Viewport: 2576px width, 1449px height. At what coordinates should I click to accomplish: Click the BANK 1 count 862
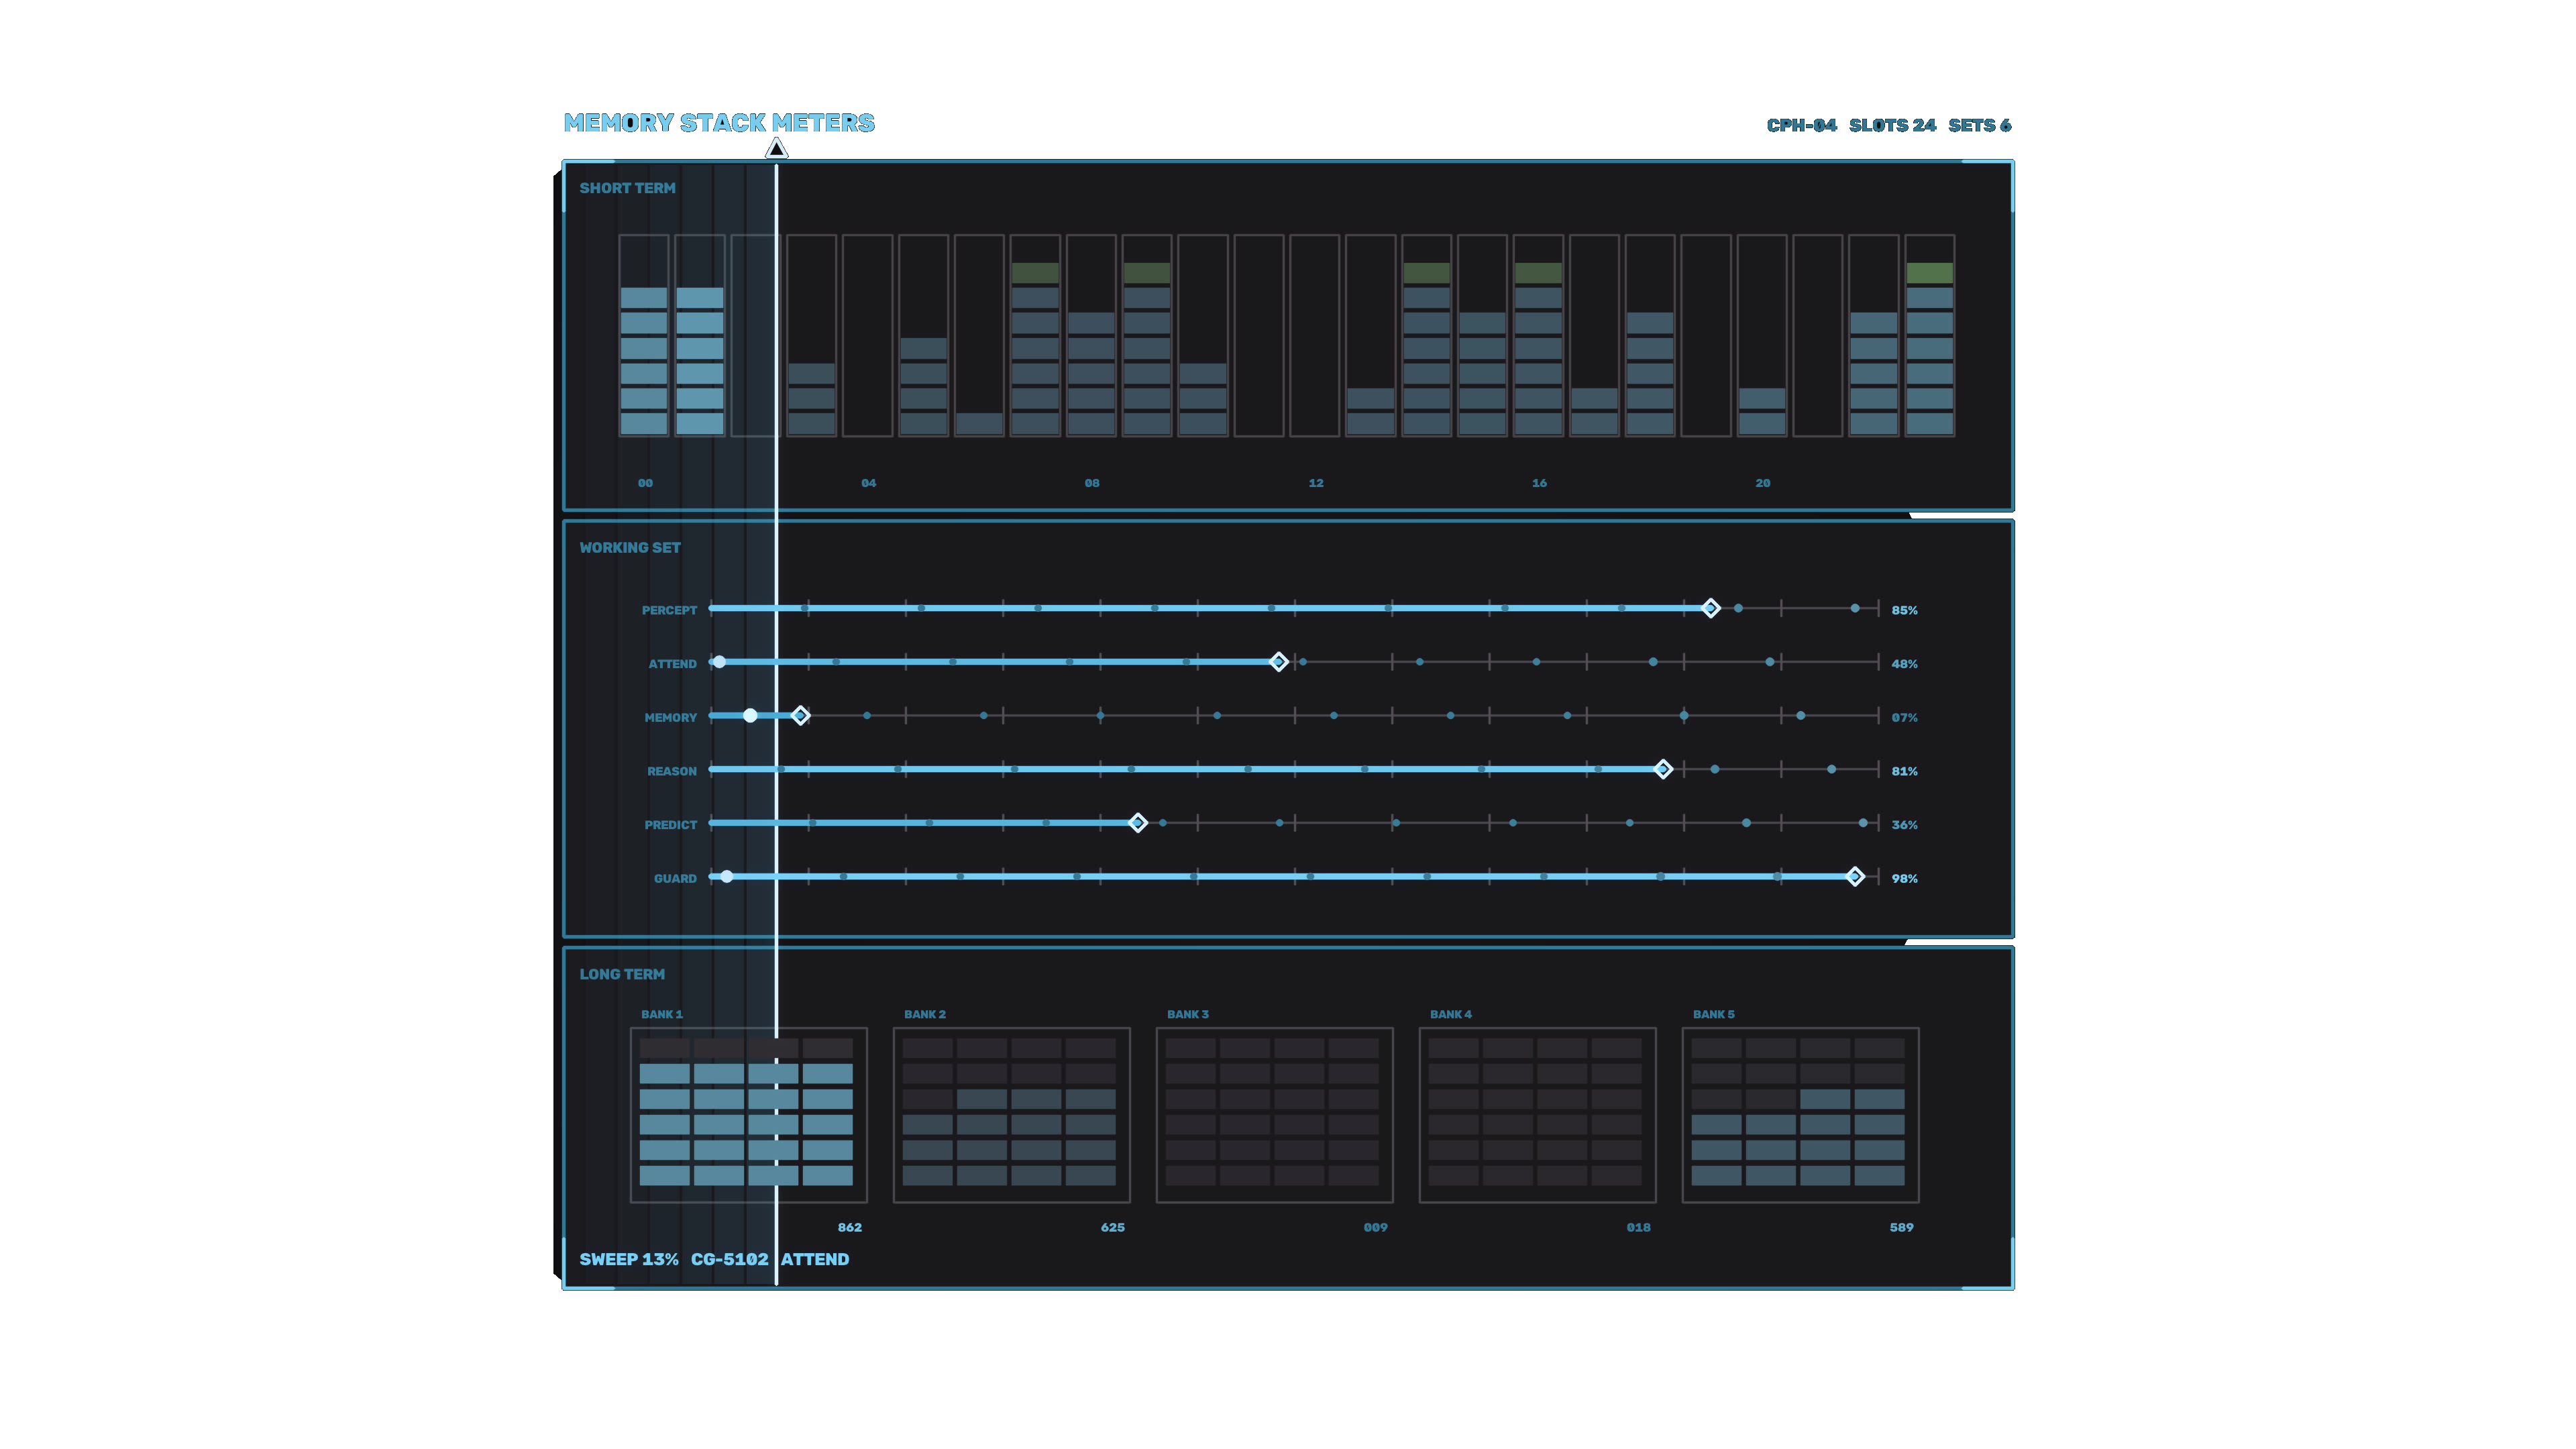[x=849, y=1227]
